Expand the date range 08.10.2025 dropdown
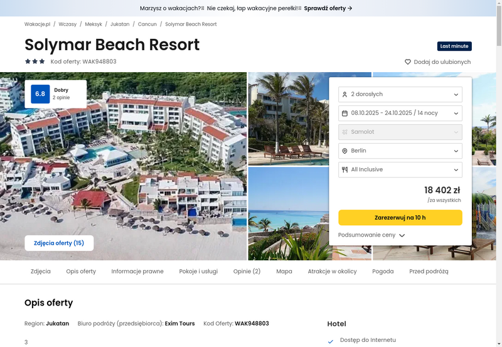Image resolution: width=502 pixels, height=347 pixels. click(x=400, y=114)
